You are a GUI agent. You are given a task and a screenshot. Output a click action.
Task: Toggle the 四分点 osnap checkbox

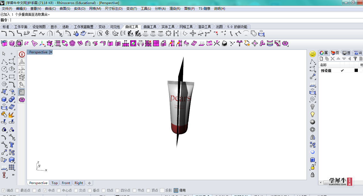117,190
